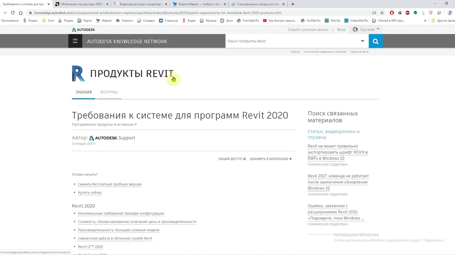The image size is (455, 255).
Task: Click the multicolor star extension icon
Action: click(400, 13)
